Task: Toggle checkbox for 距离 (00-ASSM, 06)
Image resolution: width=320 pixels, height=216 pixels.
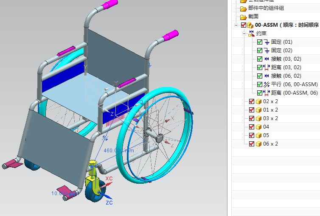Action: click(260, 93)
